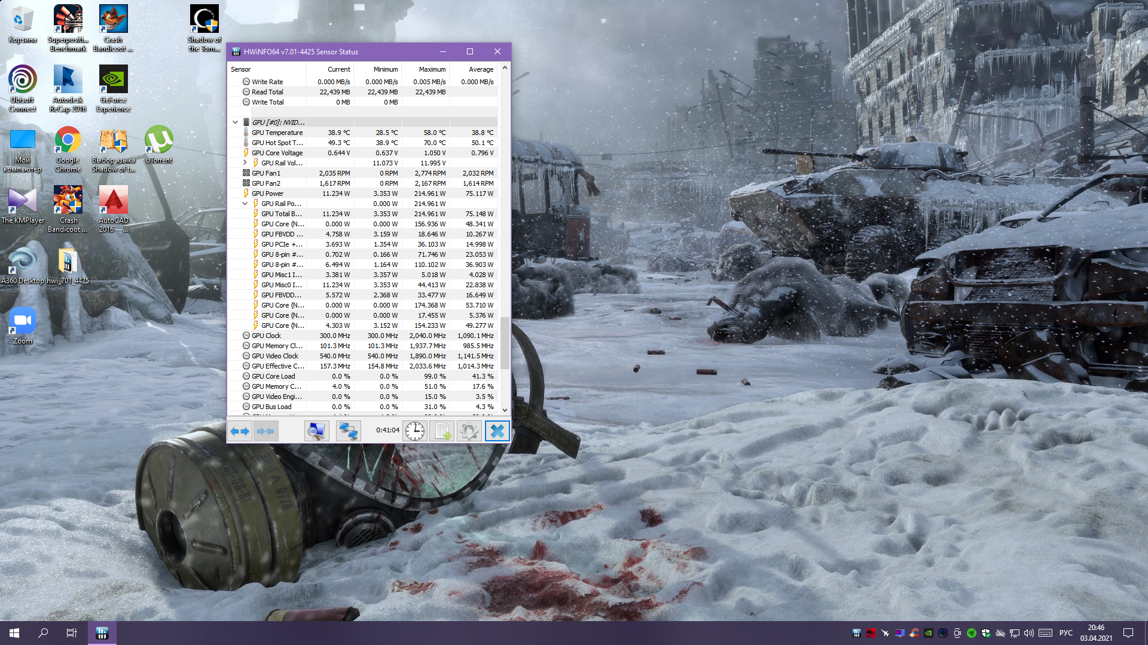Select the GPU Temperature sensor row

point(277,133)
